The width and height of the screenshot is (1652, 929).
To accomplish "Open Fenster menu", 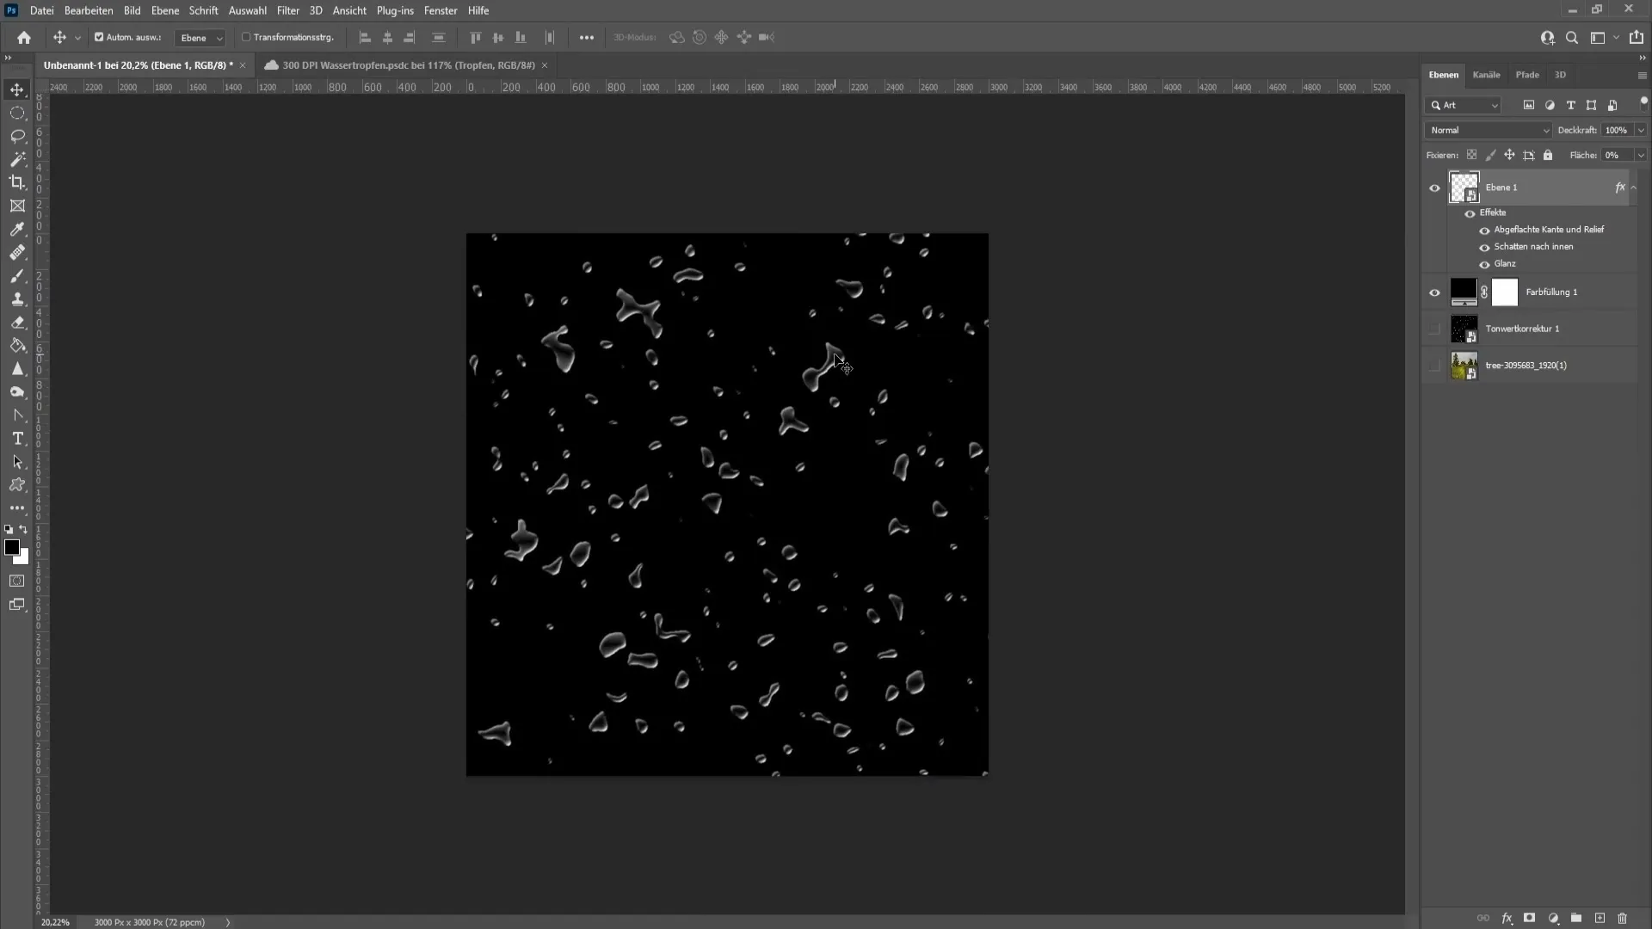I will pos(441,10).
